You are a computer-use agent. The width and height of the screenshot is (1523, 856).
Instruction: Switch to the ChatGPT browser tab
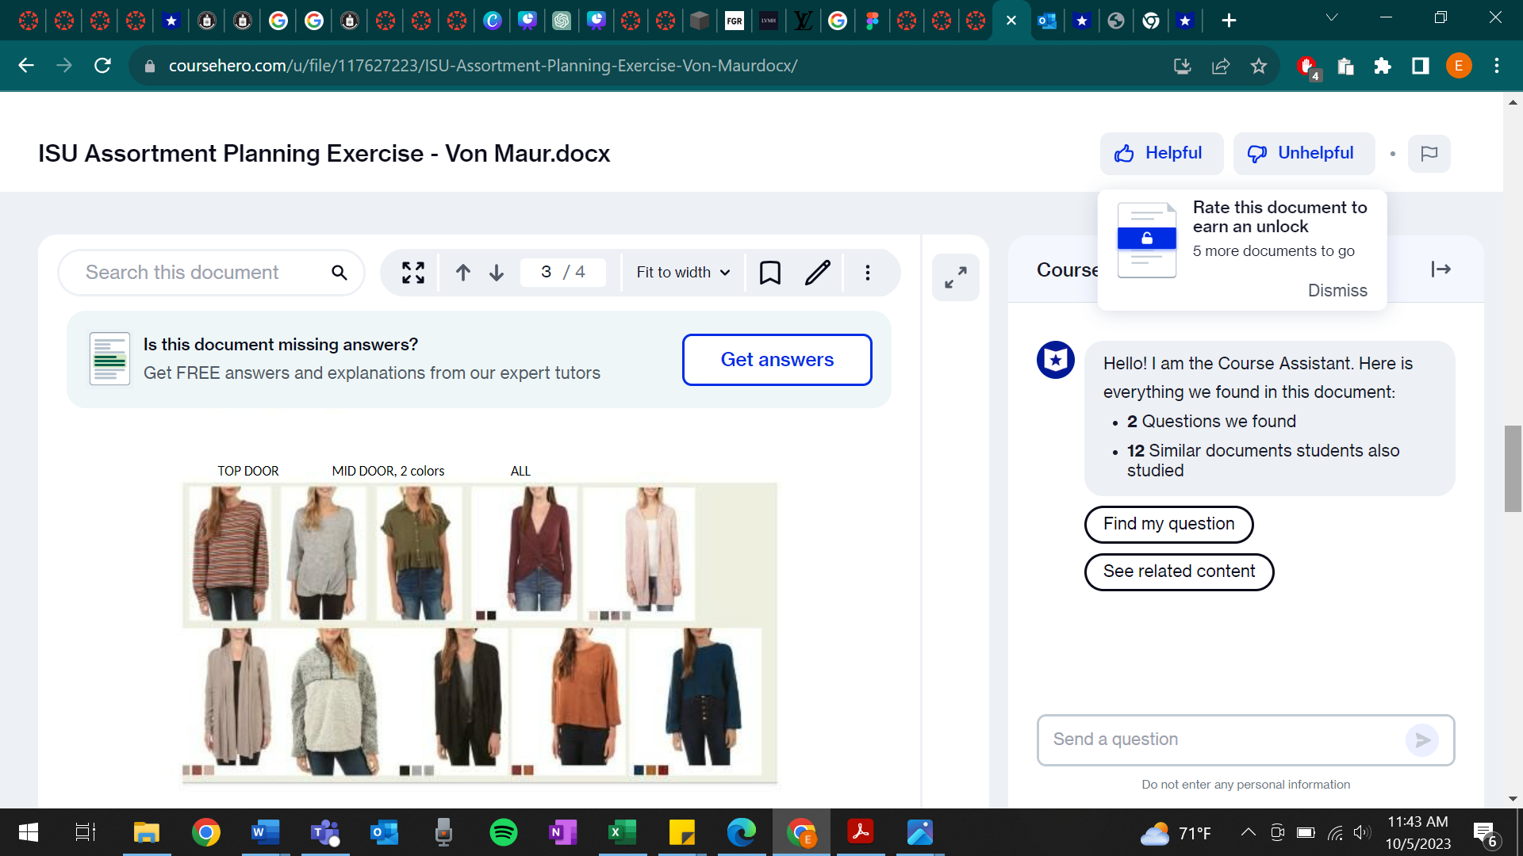(562, 21)
